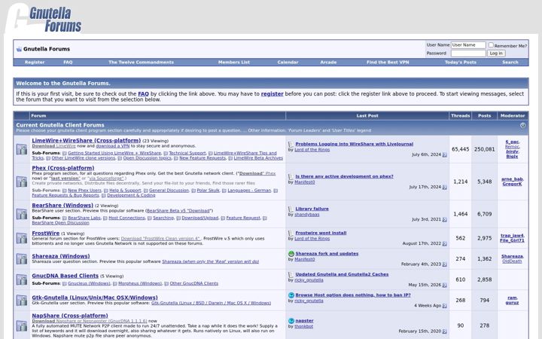Go to last post dated July 17th, 2024
Image resolution: width=542 pixels, height=339 pixels.
tap(445, 187)
